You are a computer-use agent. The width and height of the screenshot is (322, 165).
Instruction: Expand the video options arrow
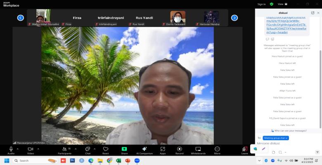(38, 148)
